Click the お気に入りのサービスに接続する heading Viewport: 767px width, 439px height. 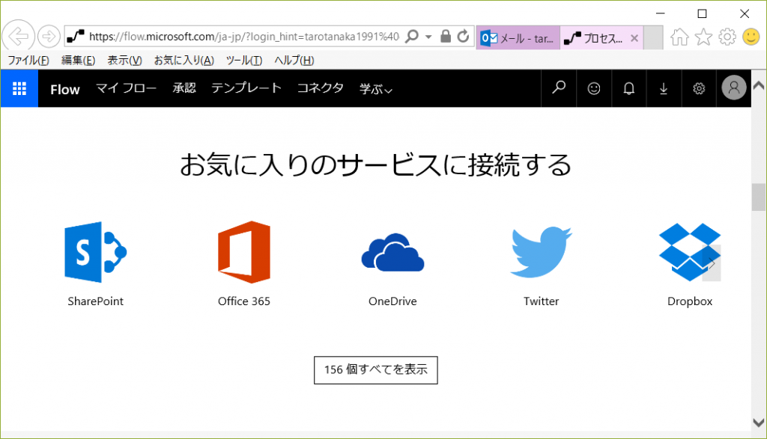pos(376,165)
